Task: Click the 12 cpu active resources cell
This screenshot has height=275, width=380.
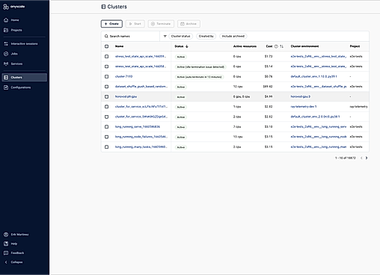Action: point(238,87)
